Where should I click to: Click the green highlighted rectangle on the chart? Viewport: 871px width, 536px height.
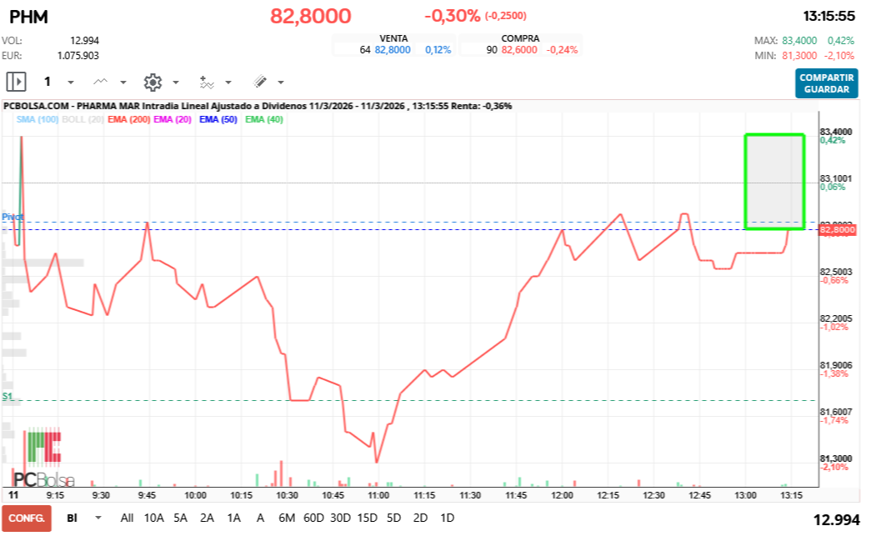[773, 181]
